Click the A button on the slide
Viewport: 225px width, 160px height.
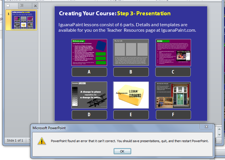89,72
